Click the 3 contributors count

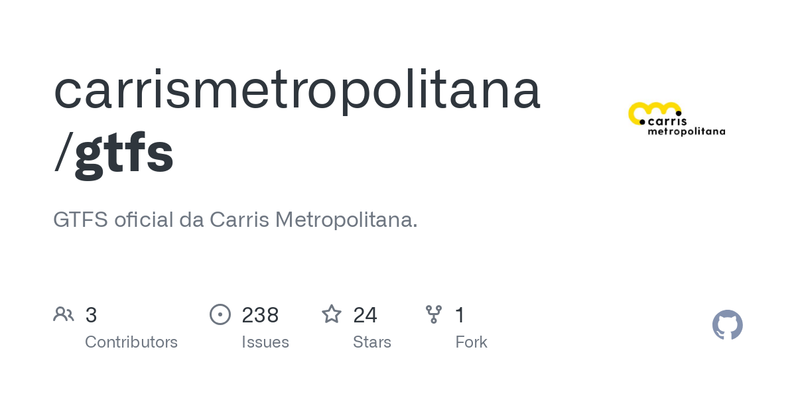coord(92,315)
